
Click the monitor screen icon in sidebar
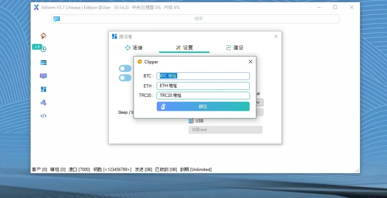[x=43, y=76]
